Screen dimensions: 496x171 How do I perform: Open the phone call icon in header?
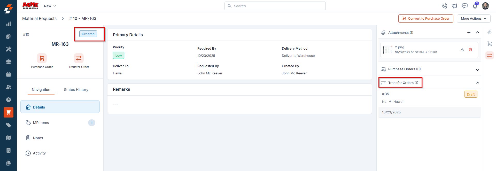tap(444, 6)
